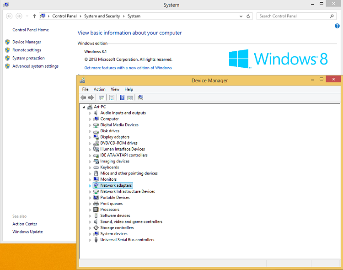Select the Monitors row text
Image resolution: width=343 pixels, height=270 pixels.
(108, 179)
